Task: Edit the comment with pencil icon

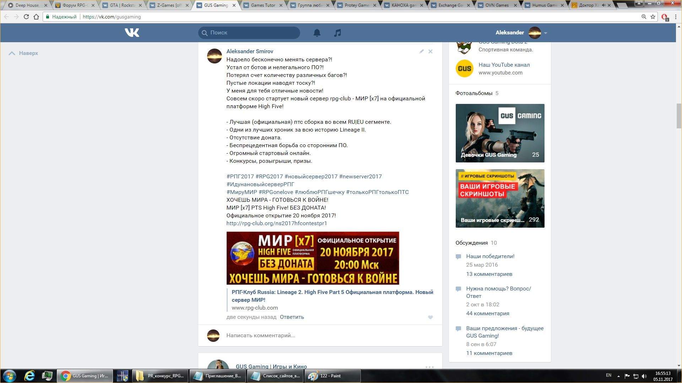Action: tap(421, 51)
